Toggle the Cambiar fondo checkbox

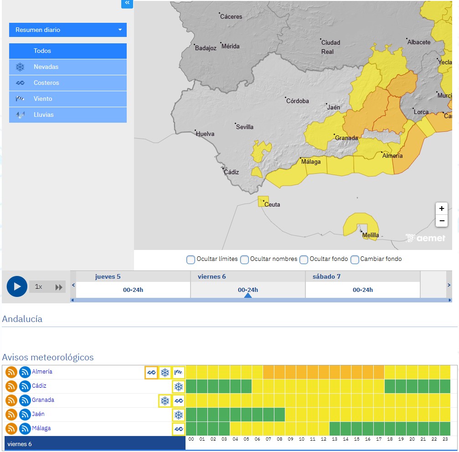click(355, 260)
